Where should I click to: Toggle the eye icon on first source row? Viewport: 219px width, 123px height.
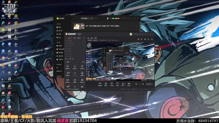pos(66,41)
